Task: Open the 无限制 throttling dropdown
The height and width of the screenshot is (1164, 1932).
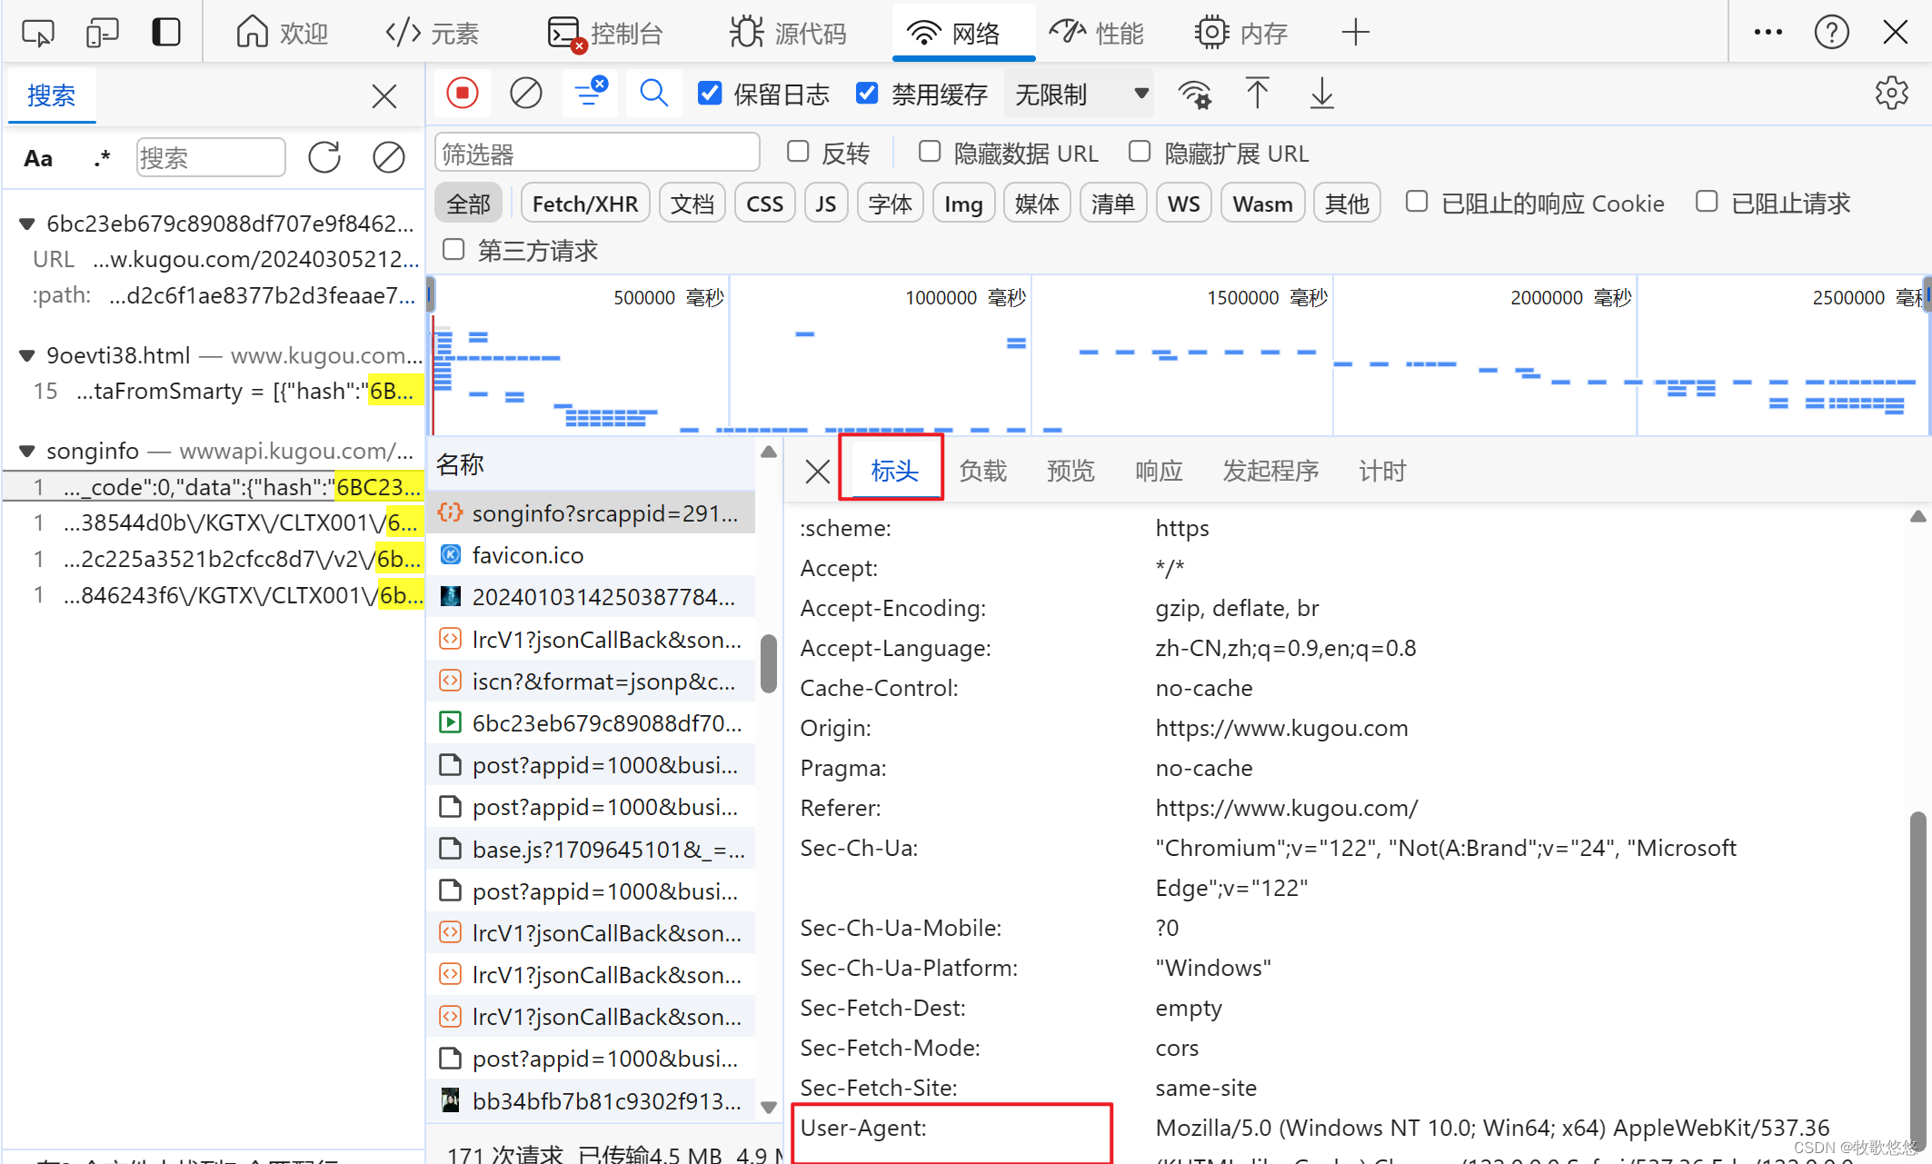Action: pyautogui.click(x=1081, y=94)
